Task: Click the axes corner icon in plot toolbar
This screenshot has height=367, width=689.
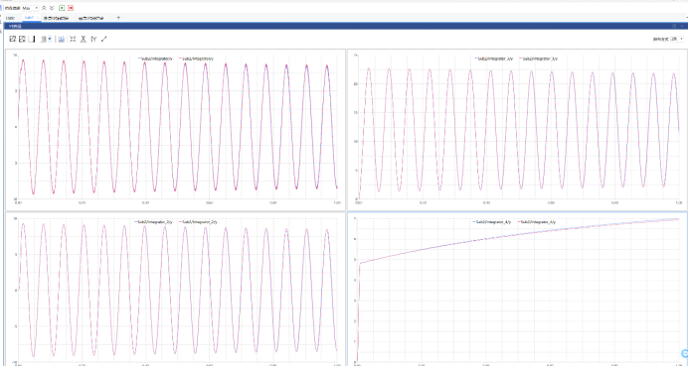Action: click(31, 39)
